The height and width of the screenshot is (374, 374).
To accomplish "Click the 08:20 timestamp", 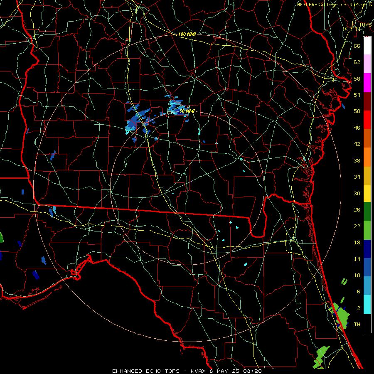I will [252, 371].
